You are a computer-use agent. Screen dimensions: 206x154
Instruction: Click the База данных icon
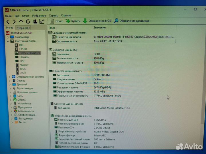(16, 119)
